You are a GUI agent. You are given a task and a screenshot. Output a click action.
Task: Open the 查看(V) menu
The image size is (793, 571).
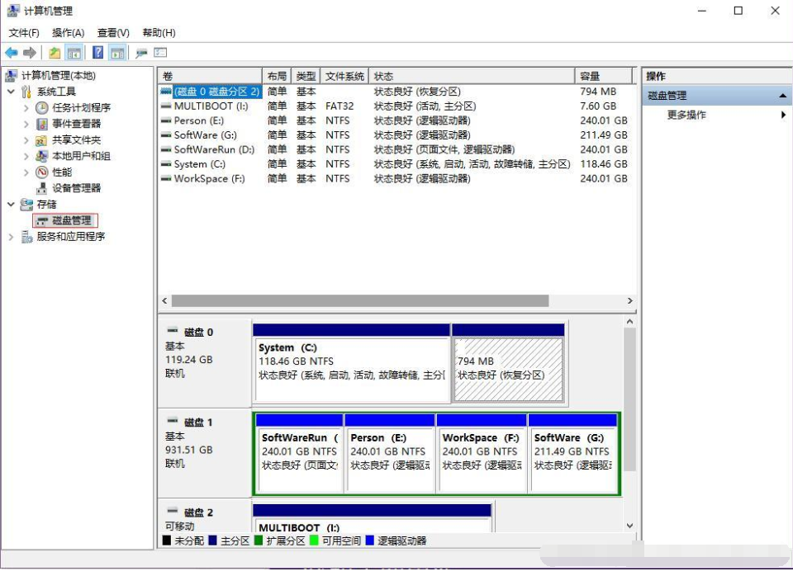(113, 33)
